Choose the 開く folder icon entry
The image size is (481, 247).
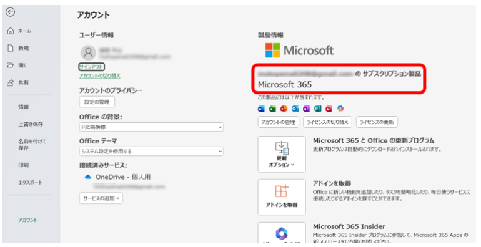point(11,65)
